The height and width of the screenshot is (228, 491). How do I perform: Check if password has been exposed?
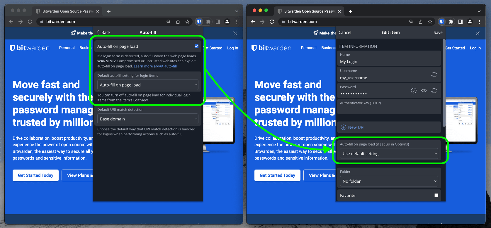point(414,91)
